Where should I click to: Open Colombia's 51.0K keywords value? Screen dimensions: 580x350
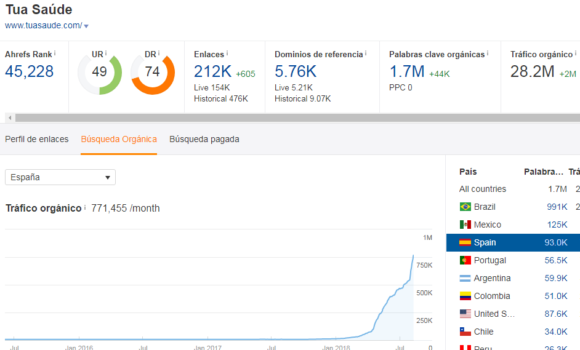(556, 296)
